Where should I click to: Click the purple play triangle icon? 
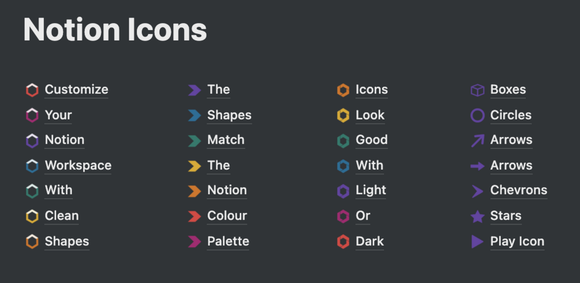coord(477,241)
